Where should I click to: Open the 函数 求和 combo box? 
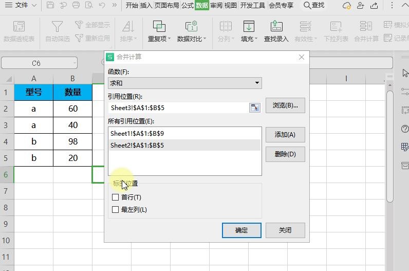click(184, 83)
